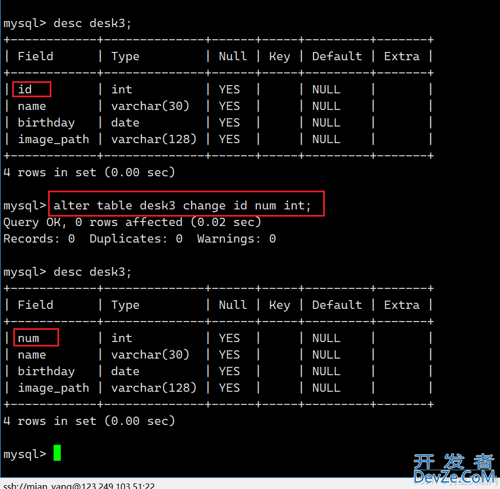Click 'birthday' in the table containing the num field
Screen dimensions: 500x489
click(x=46, y=371)
